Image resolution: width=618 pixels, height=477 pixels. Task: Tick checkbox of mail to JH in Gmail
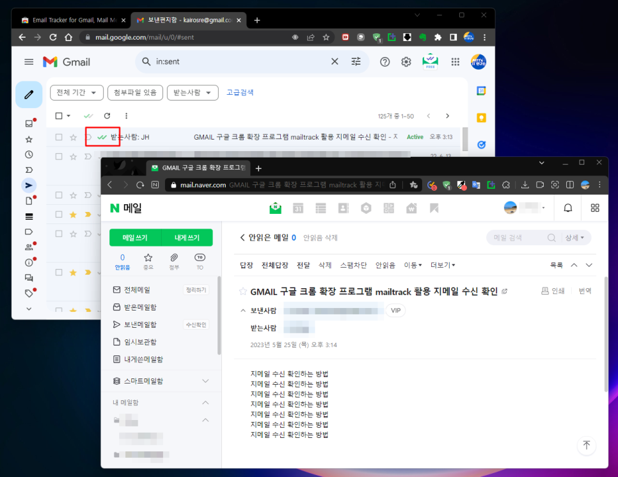(x=59, y=137)
